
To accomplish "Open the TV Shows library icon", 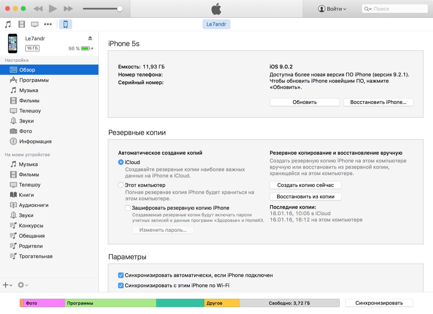I will pos(35,24).
